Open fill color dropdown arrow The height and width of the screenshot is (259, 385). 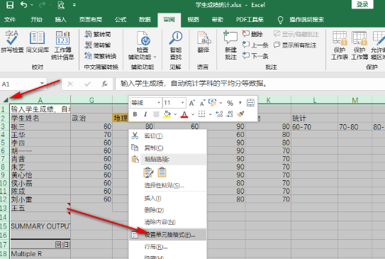click(175, 114)
